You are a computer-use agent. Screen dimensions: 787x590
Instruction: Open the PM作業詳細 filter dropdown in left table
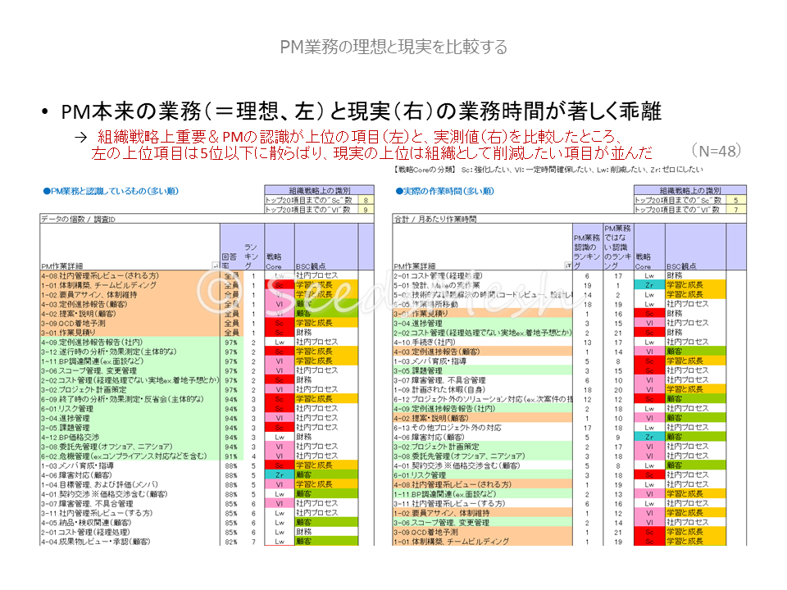[x=216, y=265]
